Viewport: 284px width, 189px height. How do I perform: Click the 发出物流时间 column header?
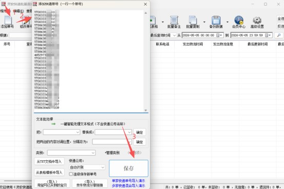point(193,44)
